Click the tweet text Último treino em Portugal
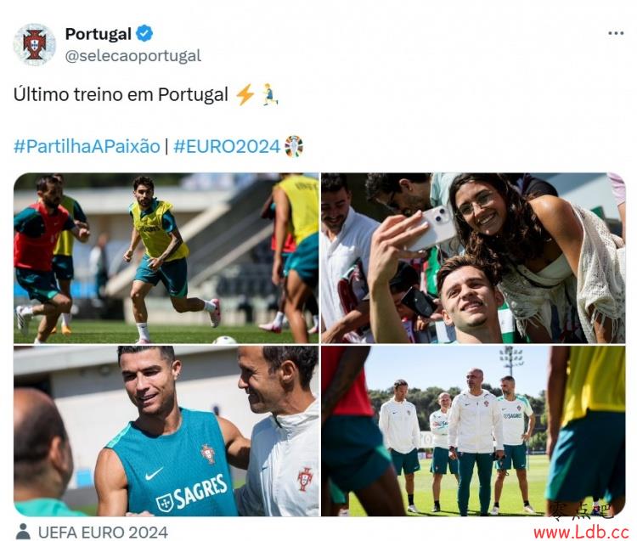This screenshot has width=637, height=541. (x=121, y=94)
